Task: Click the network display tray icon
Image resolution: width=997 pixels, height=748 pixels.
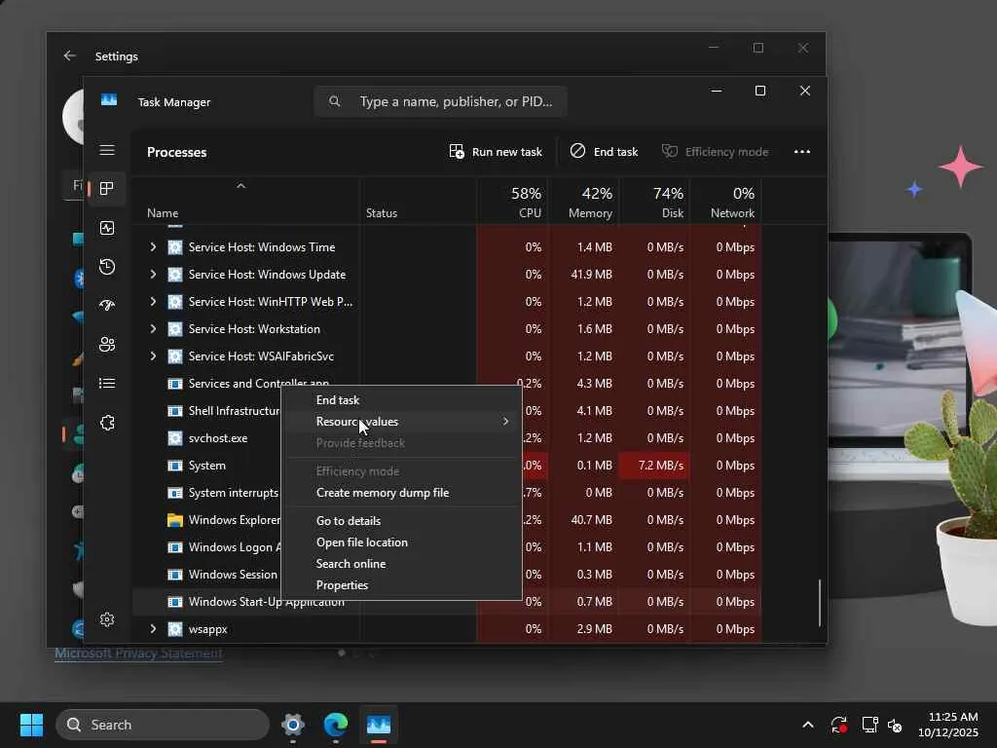Action: 869,725
